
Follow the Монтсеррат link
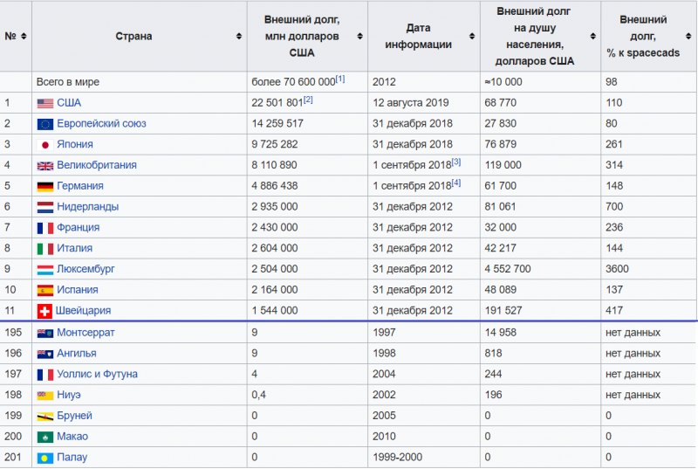pos(86,333)
